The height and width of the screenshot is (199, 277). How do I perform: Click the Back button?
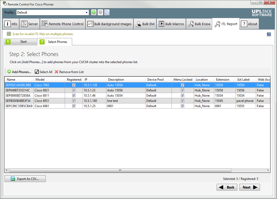click(227, 187)
